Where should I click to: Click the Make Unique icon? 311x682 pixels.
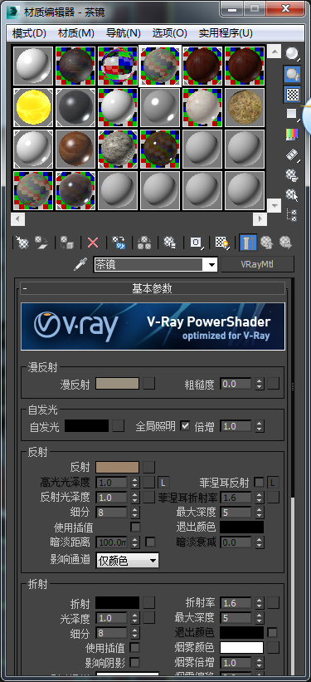pyautogui.click(x=143, y=243)
